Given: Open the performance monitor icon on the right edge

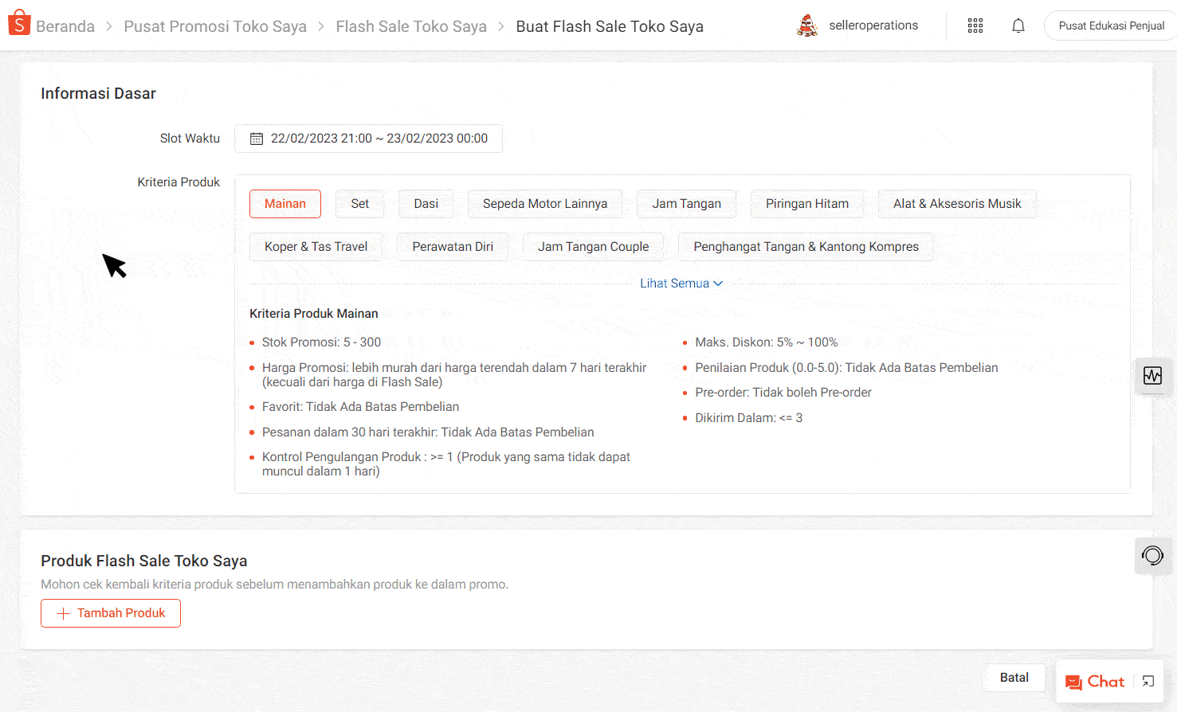Looking at the screenshot, I should (1153, 375).
